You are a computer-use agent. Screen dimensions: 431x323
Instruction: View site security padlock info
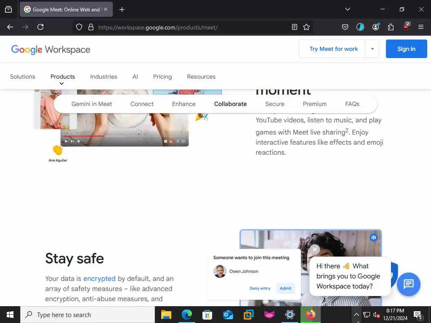[x=91, y=27]
